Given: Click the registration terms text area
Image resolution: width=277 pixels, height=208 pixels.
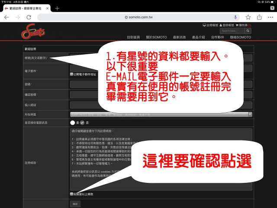Looking at the screenshot, I should (x=161, y=159).
